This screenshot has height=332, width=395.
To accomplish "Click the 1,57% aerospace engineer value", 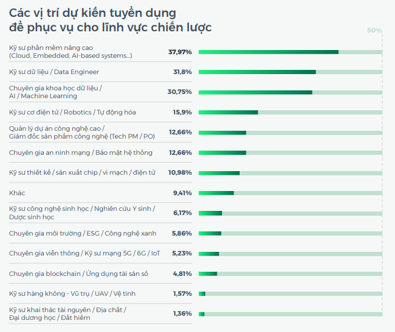I will click(182, 294).
